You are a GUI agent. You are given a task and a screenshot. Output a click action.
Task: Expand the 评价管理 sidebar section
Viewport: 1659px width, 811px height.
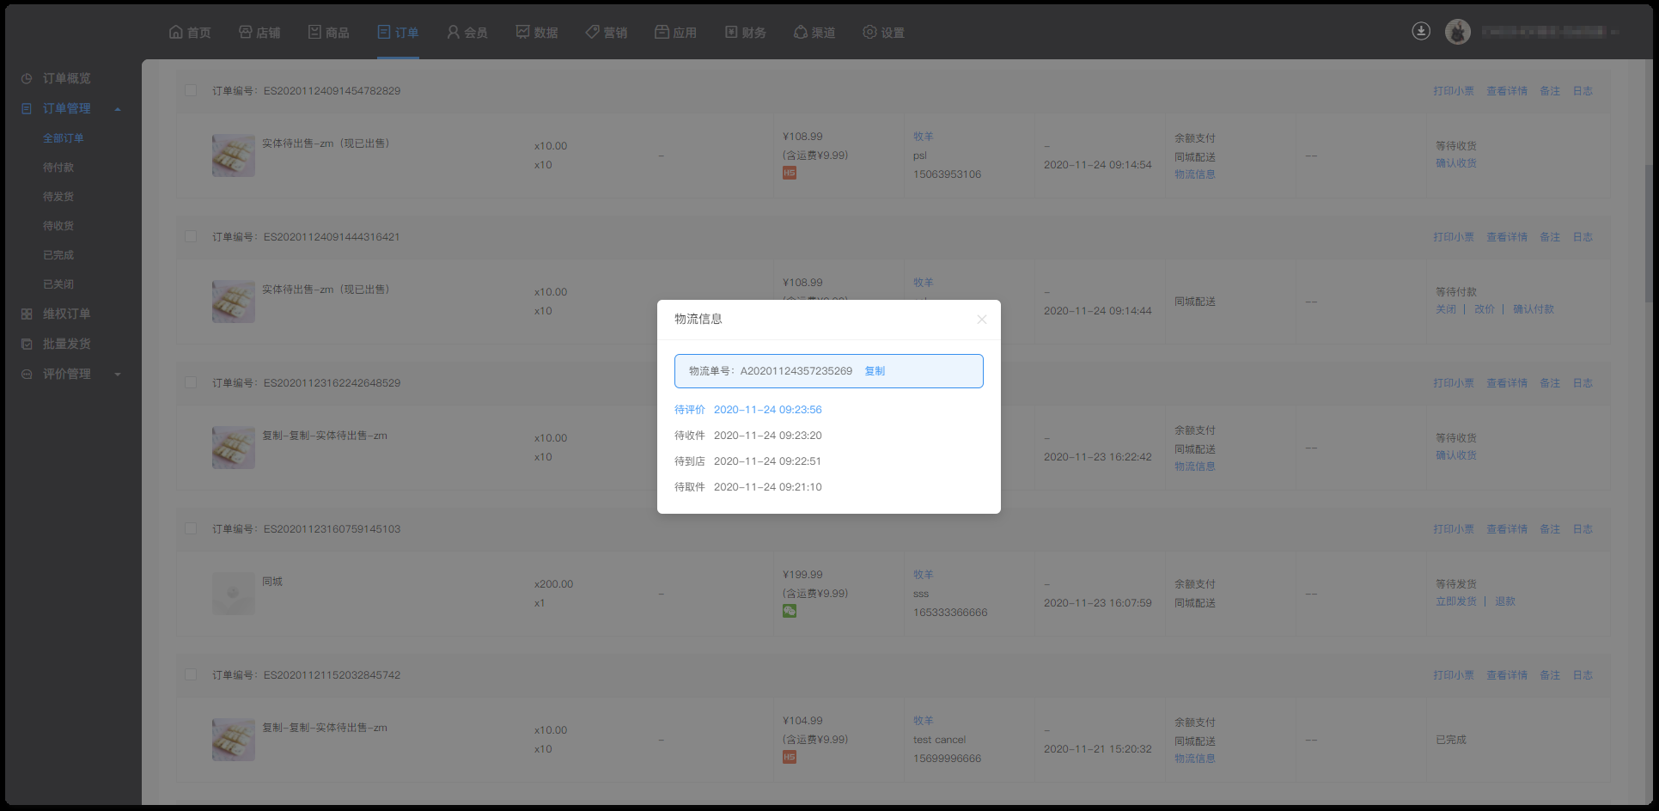click(118, 375)
